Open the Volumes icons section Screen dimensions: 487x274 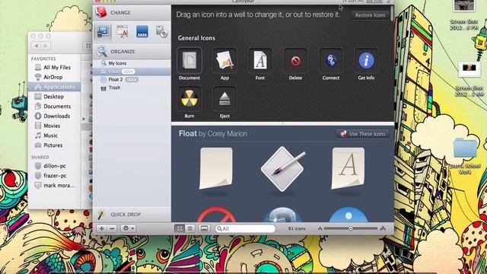[161, 32]
